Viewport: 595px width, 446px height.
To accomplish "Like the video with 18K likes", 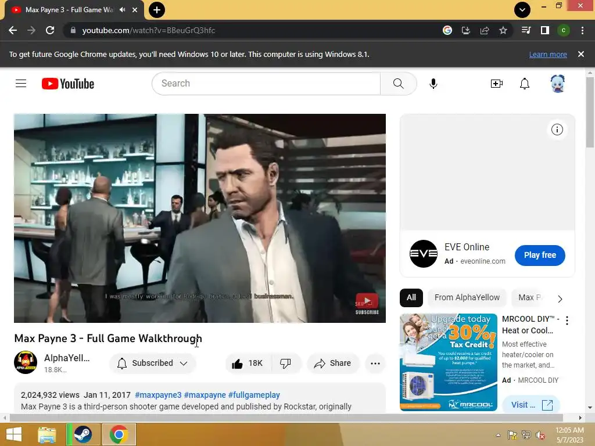I will pos(248,364).
